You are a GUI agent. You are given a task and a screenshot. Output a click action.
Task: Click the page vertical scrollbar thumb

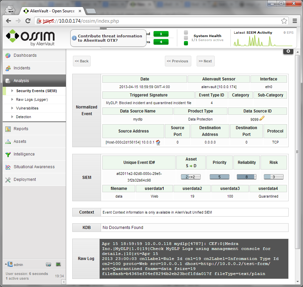pos(297,152)
